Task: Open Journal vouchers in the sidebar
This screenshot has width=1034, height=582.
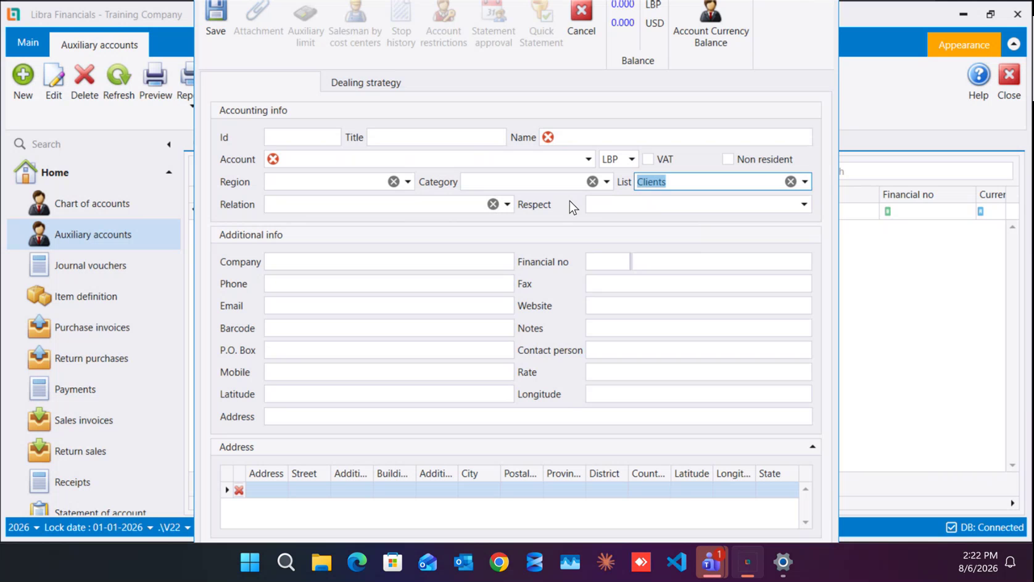Action: 94,265
